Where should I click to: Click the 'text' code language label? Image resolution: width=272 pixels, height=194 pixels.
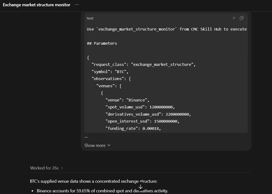pos(90,18)
